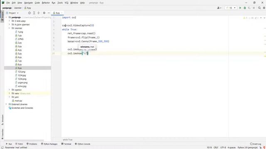The height and width of the screenshot is (149, 266).
Task: Hide the Project panel with minus icon
Action: pyautogui.click(x=49, y=13)
